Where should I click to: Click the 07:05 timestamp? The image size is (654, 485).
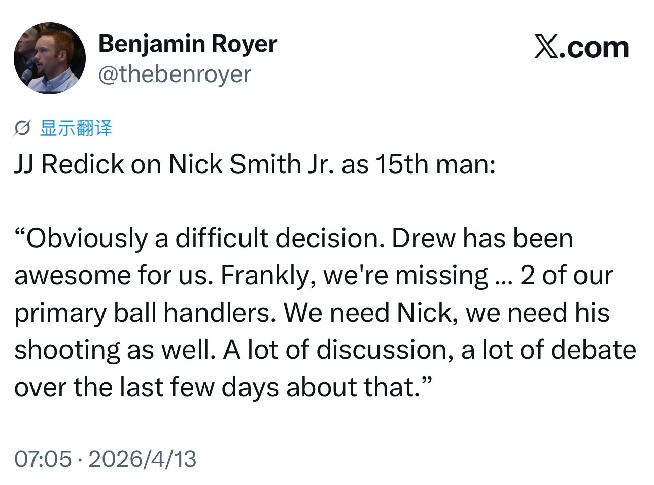[x=43, y=459]
